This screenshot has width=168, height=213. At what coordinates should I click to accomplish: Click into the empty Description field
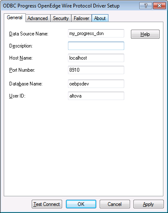(x=96, y=46)
